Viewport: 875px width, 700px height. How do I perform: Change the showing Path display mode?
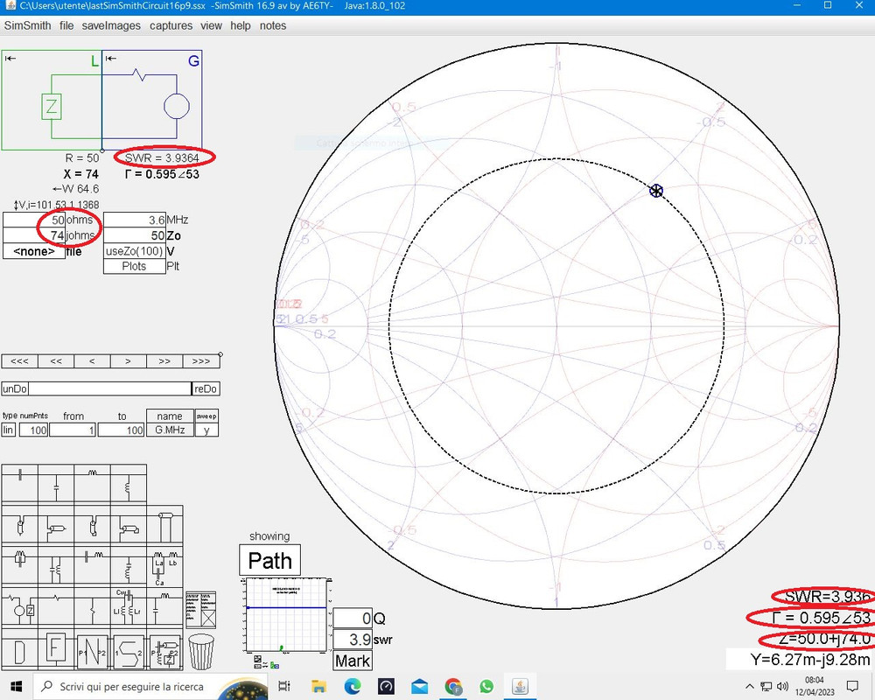270,561
